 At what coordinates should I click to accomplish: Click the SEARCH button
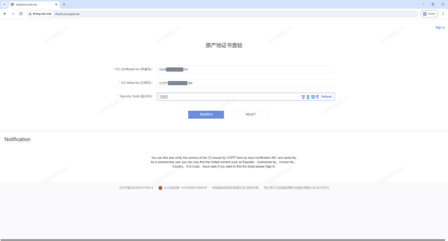click(206, 114)
